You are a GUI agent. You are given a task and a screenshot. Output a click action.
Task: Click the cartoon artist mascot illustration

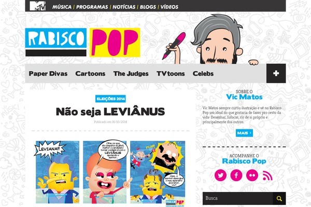click(212, 39)
